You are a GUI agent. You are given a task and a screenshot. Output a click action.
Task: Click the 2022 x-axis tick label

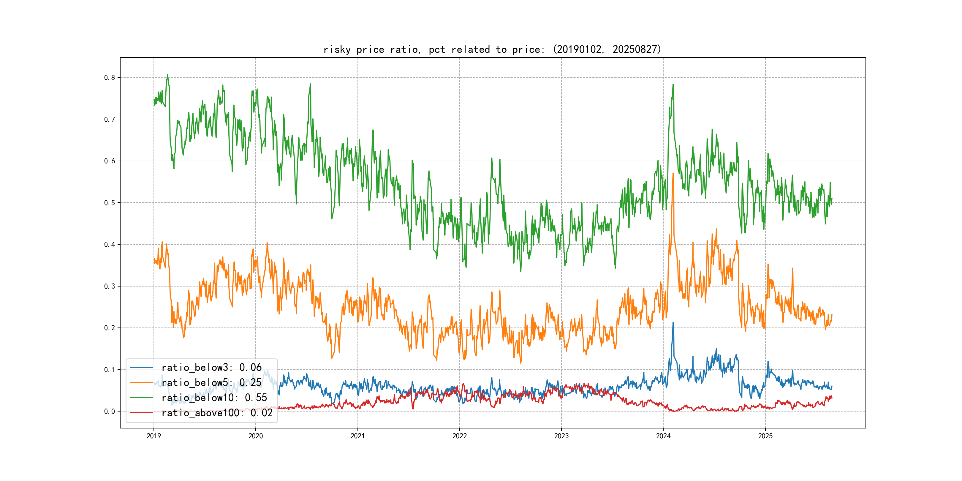click(x=459, y=436)
